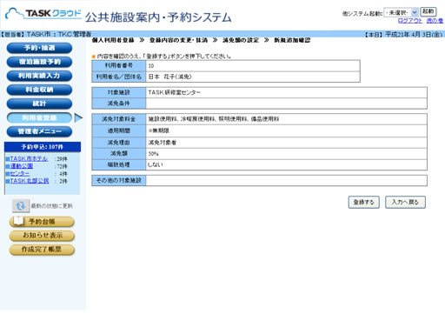Click the 運動公園 link

(x=22, y=166)
